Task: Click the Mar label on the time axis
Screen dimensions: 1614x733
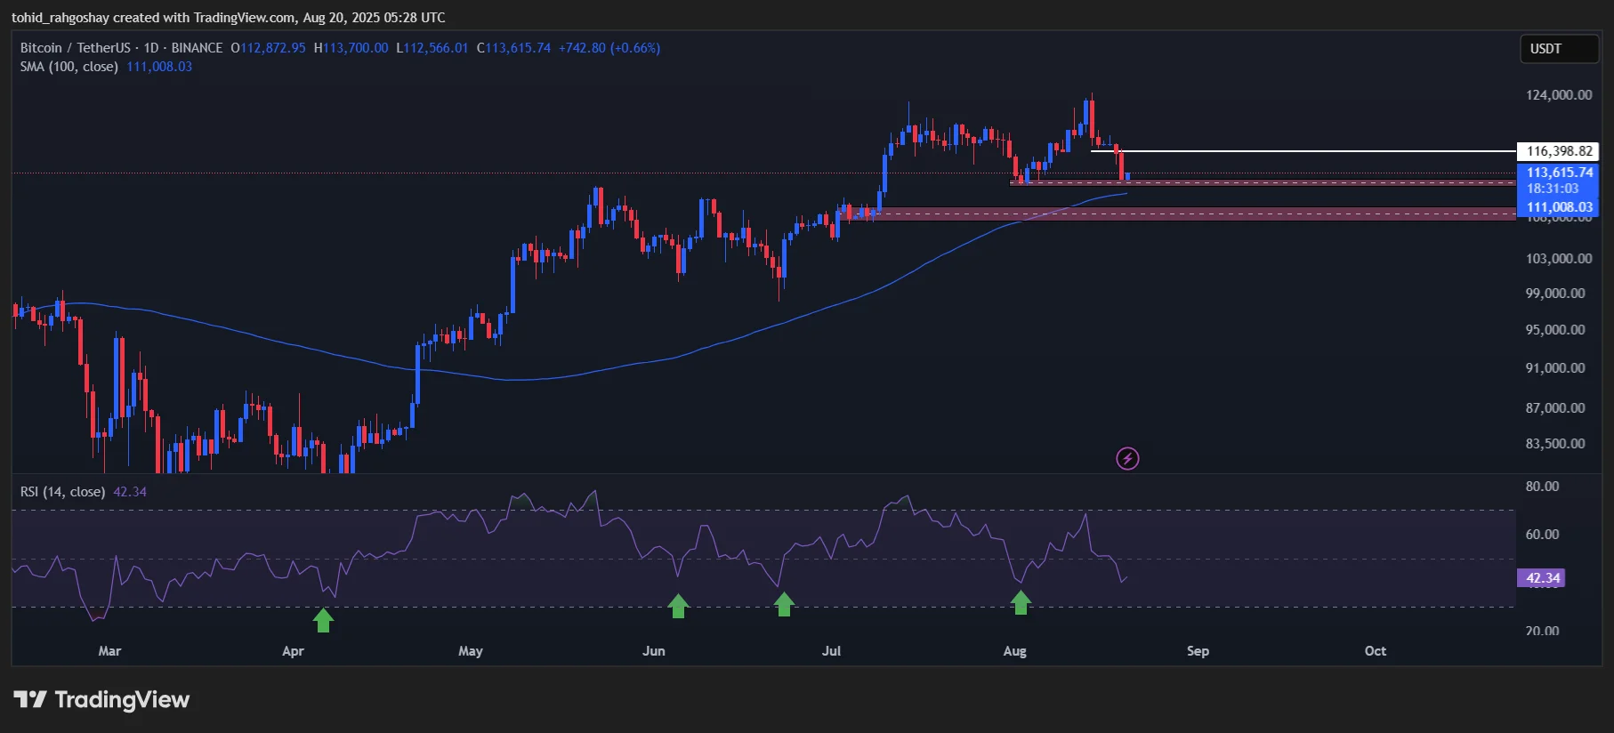Action: (x=109, y=651)
